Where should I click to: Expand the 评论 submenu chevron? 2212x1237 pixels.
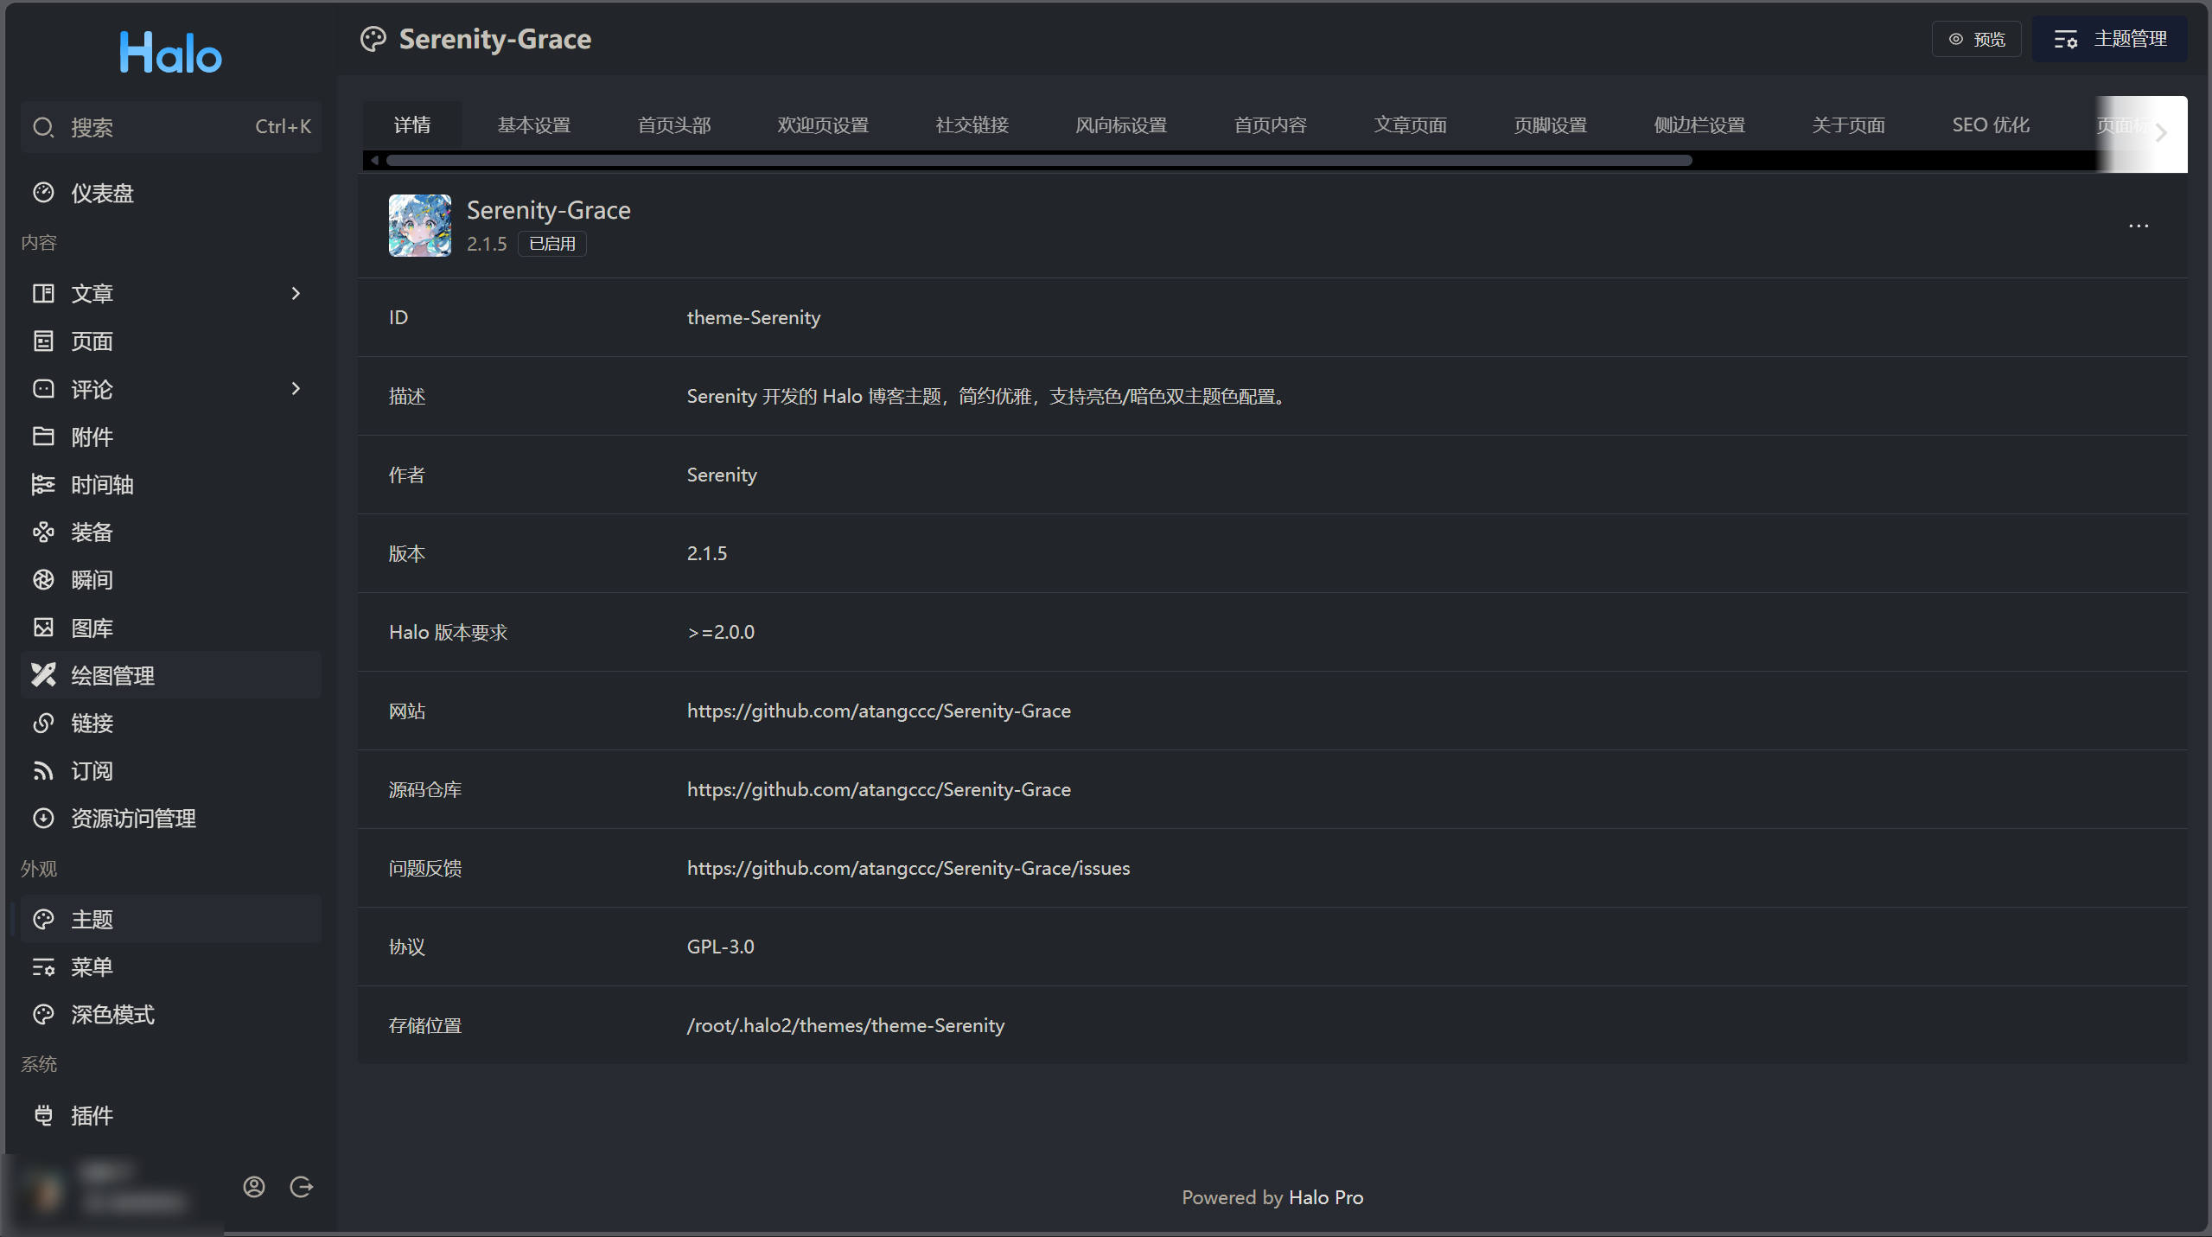pyautogui.click(x=296, y=389)
